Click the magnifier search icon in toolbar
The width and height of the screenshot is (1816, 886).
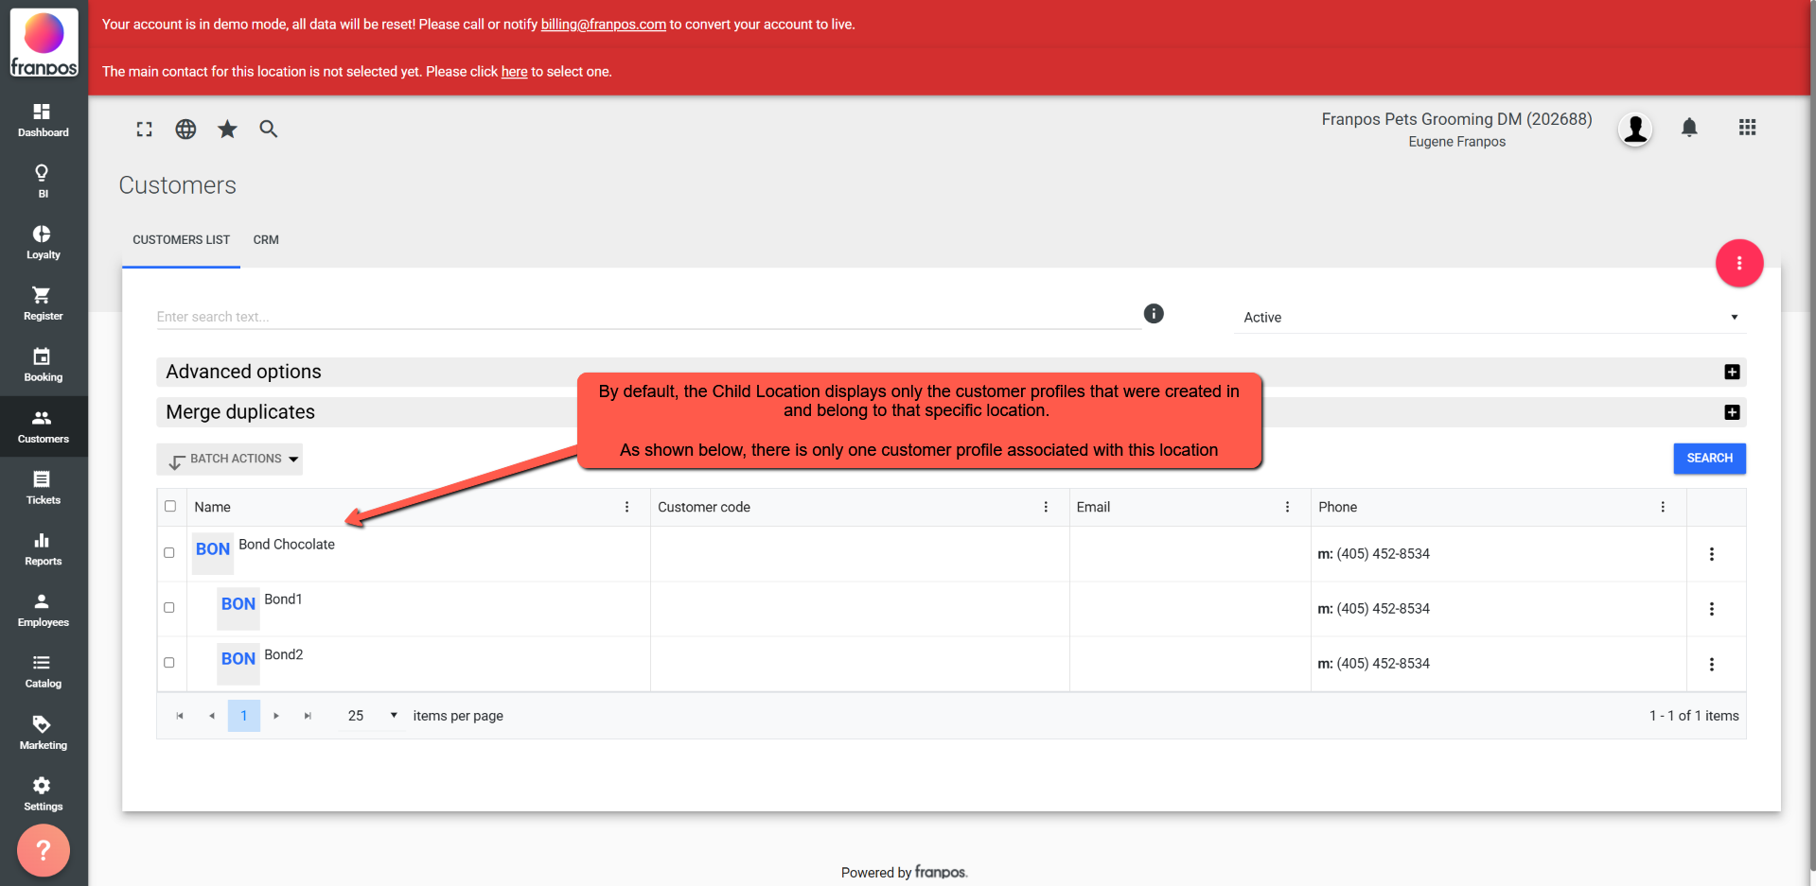tap(269, 130)
